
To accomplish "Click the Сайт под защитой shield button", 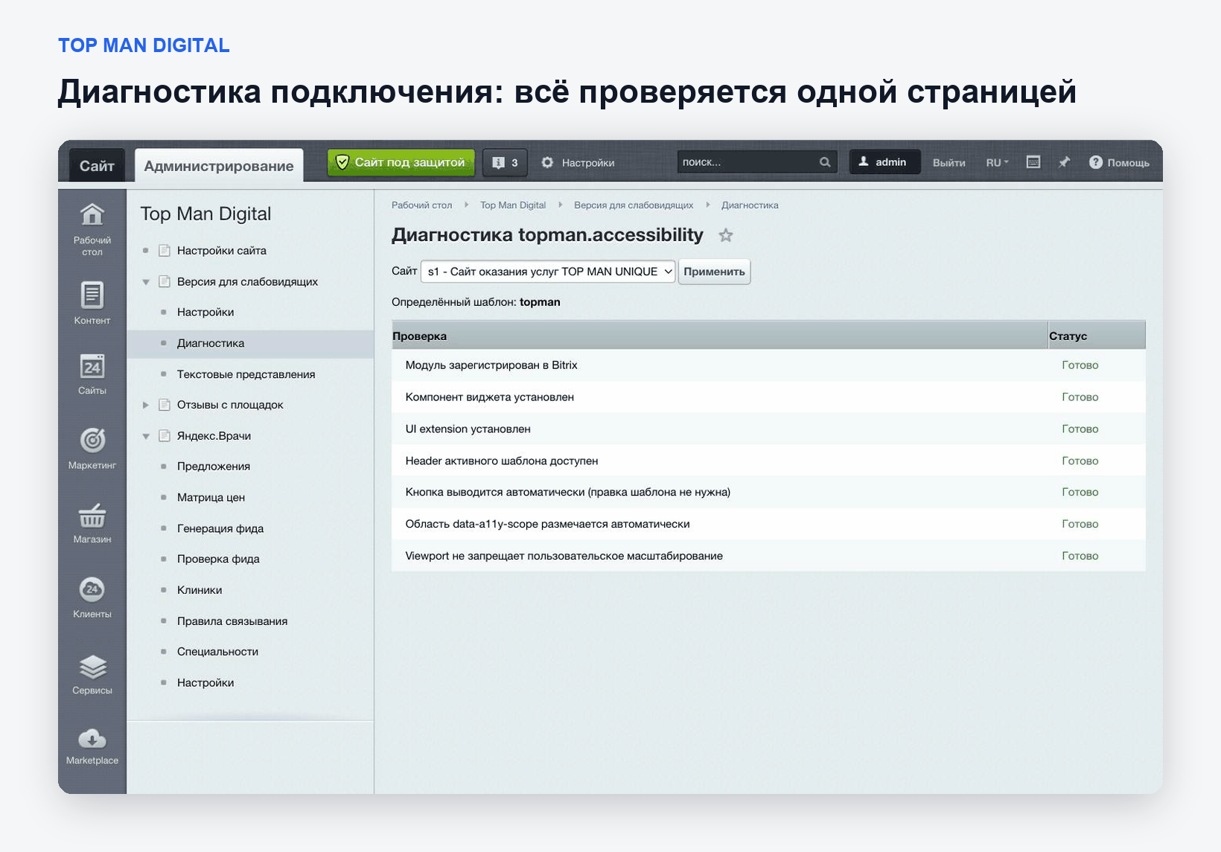I will pyautogui.click(x=401, y=162).
